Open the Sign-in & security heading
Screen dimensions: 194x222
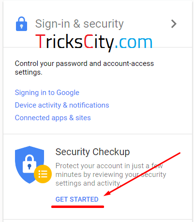[79, 24]
